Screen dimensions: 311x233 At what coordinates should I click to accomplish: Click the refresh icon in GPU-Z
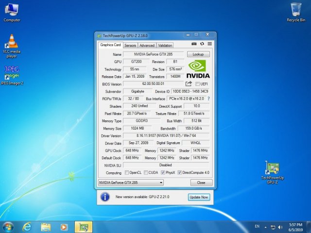click(202, 44)
